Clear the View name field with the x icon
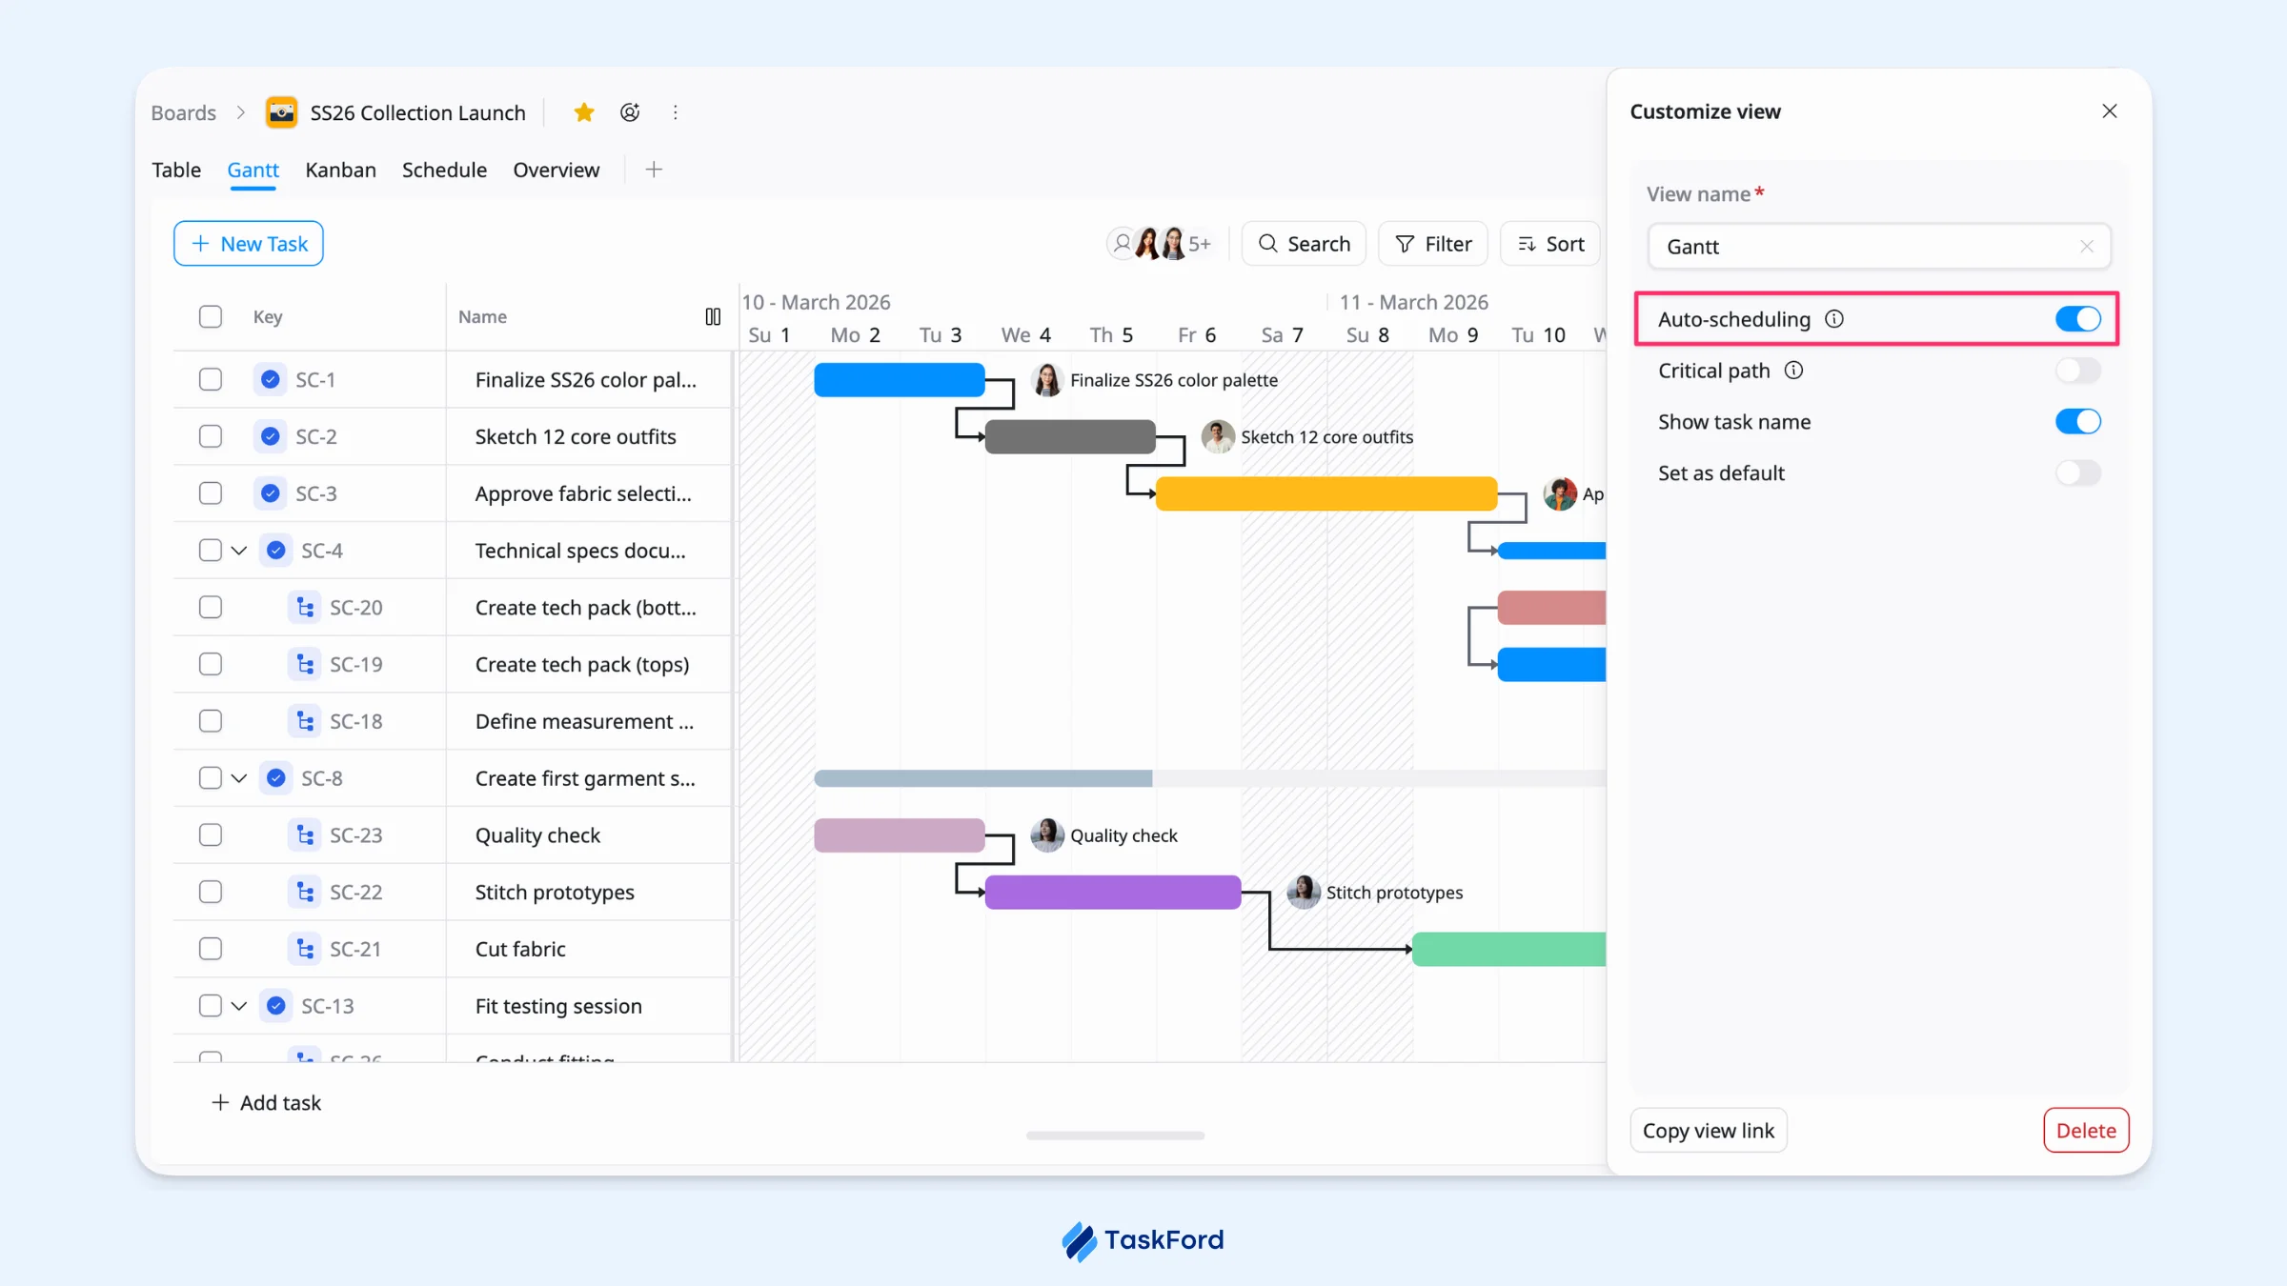This screenshot has width=2287, height=1286. (2087, 247)
